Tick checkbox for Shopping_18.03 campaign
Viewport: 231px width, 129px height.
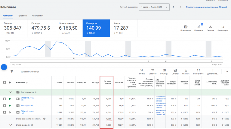click(x=5, y=99)
